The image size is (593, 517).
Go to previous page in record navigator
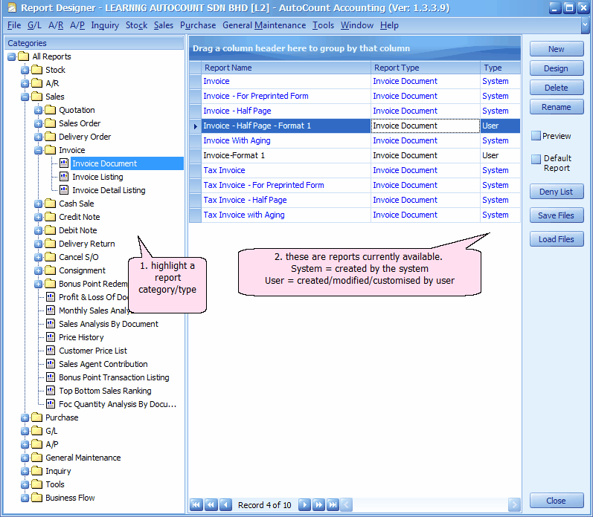[211, 504]
